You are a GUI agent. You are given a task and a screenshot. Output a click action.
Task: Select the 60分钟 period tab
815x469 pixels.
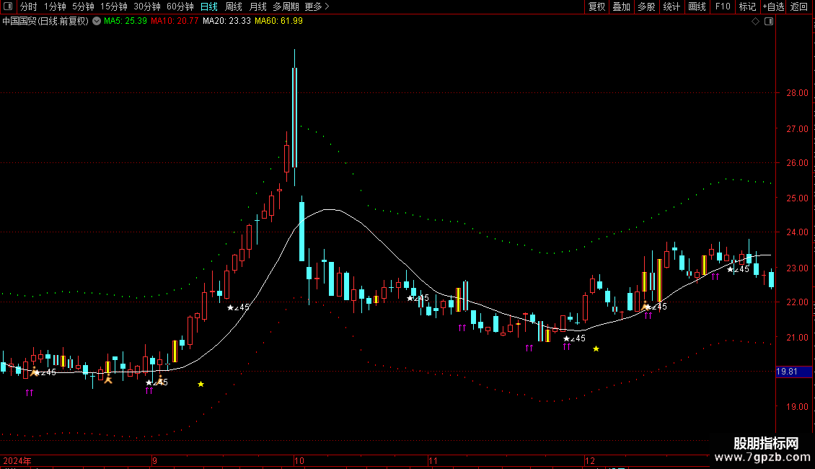[180, 6]
